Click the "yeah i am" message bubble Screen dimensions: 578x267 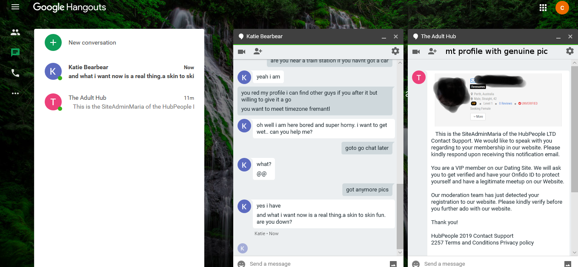pyautogui.click(x=268, y=77)
